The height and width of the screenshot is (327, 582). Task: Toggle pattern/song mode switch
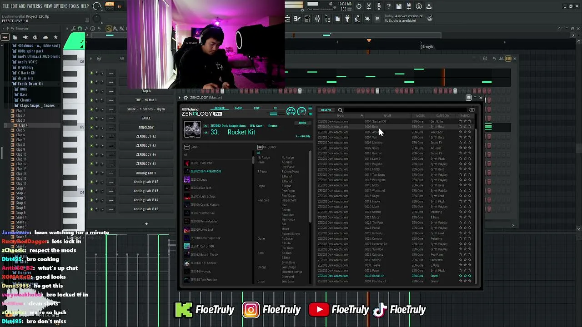pos(109,6)
